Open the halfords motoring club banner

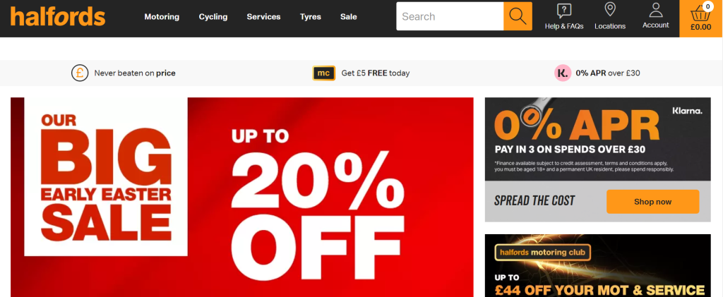(x=597, y=266)
